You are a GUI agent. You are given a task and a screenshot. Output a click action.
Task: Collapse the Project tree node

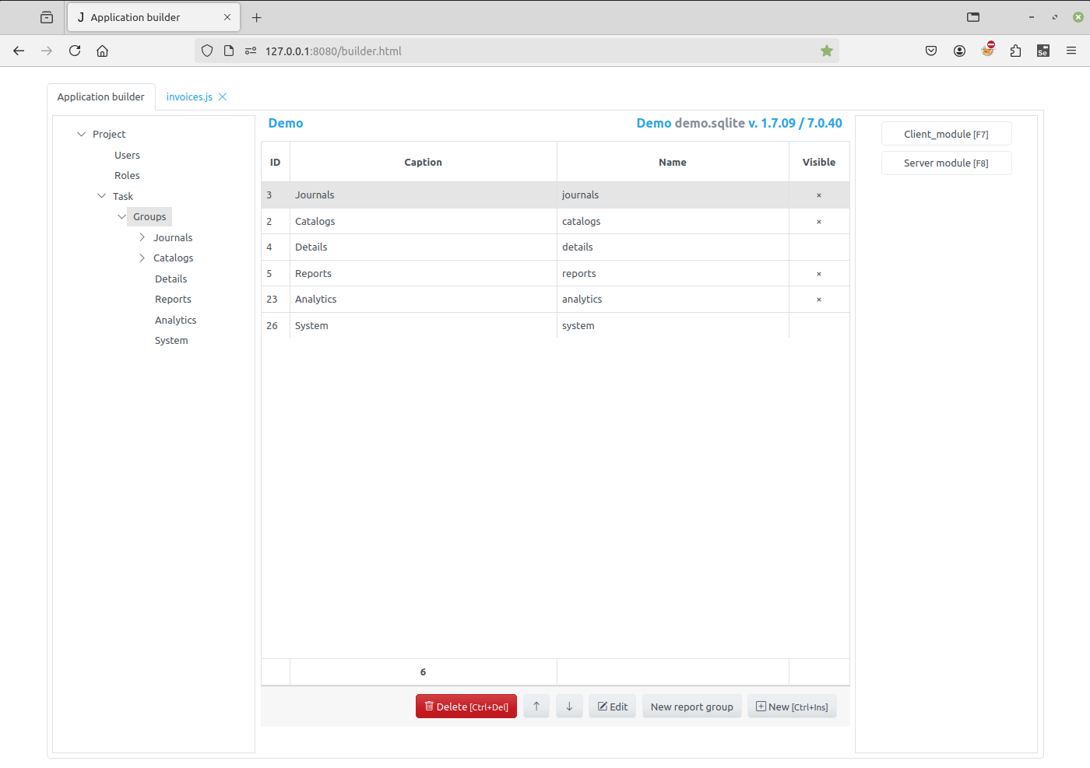81,135
